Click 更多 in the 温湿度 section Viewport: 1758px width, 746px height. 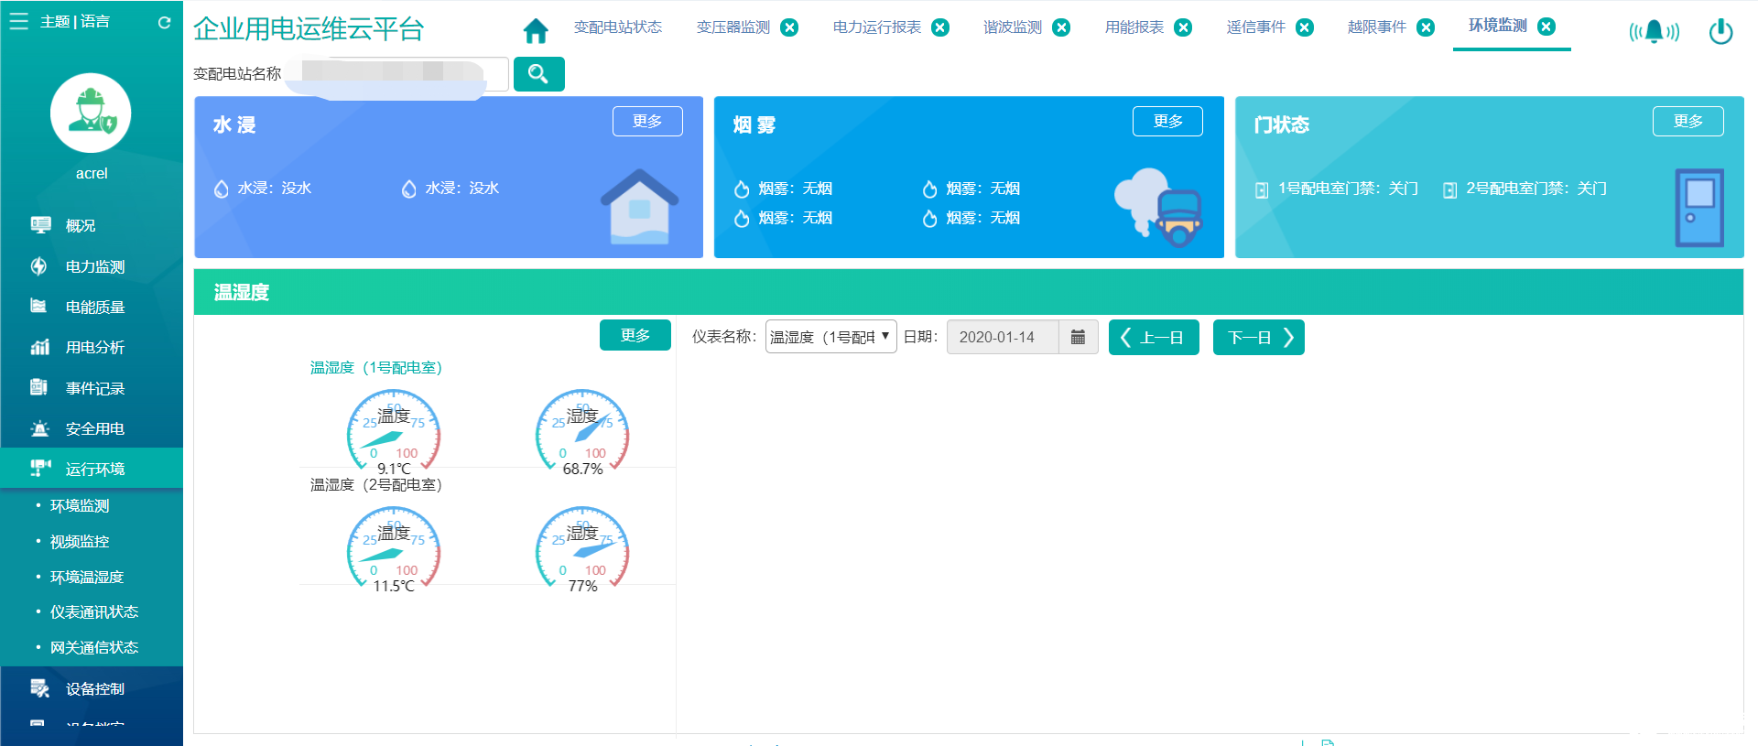coord(635,335)
